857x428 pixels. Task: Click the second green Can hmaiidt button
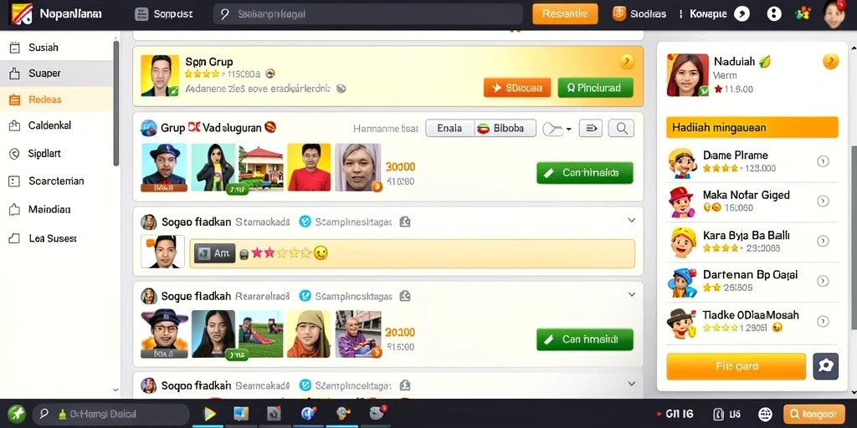point(585,339)
